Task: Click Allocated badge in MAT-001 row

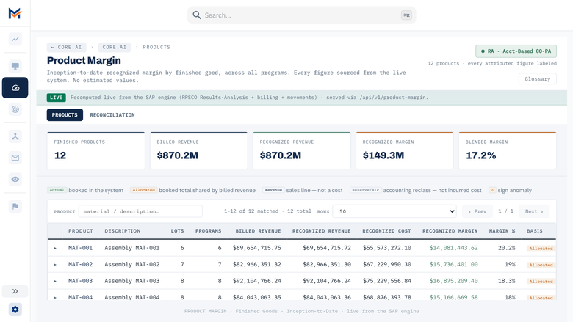Action: pyautogui.click(x=541, y=249)
